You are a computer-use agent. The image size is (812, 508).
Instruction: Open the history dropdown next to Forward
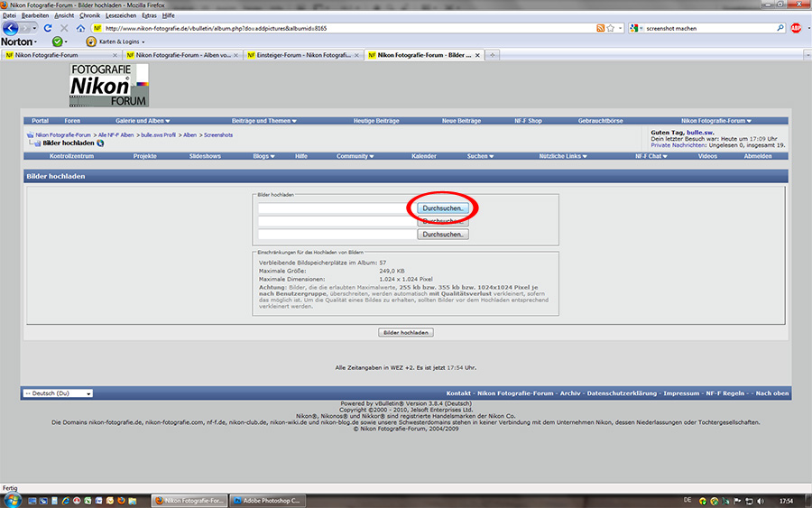coord(34,28)
